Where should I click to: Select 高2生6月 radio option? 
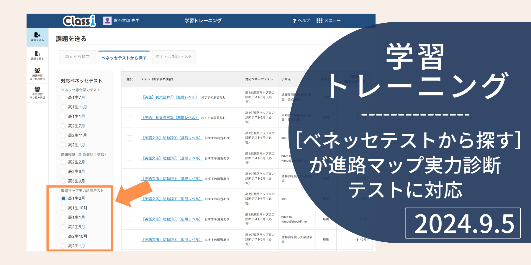tap(63, 227)
